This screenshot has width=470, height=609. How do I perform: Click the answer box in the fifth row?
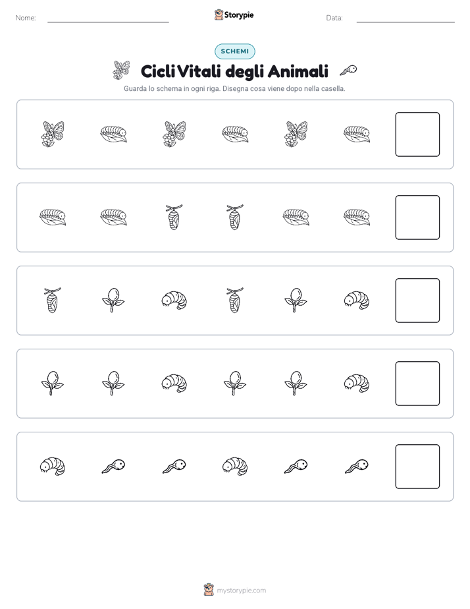[x=417, y=467]
